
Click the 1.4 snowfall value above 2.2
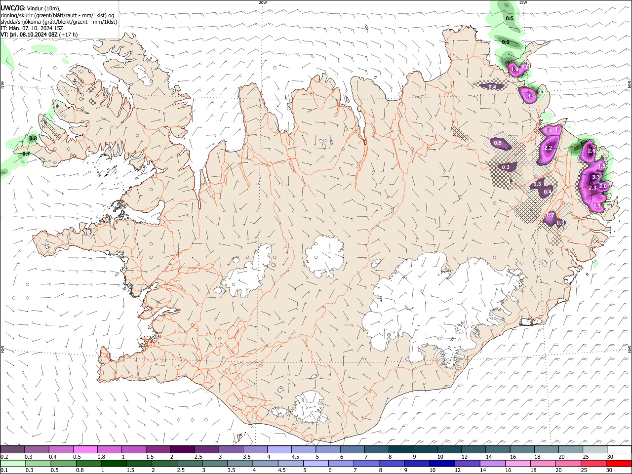548,130
